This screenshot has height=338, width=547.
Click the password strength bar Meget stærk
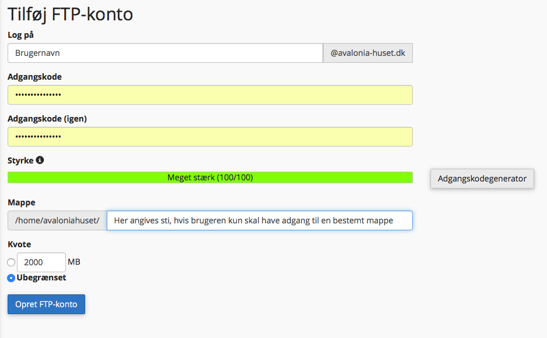tap(210, 177)
